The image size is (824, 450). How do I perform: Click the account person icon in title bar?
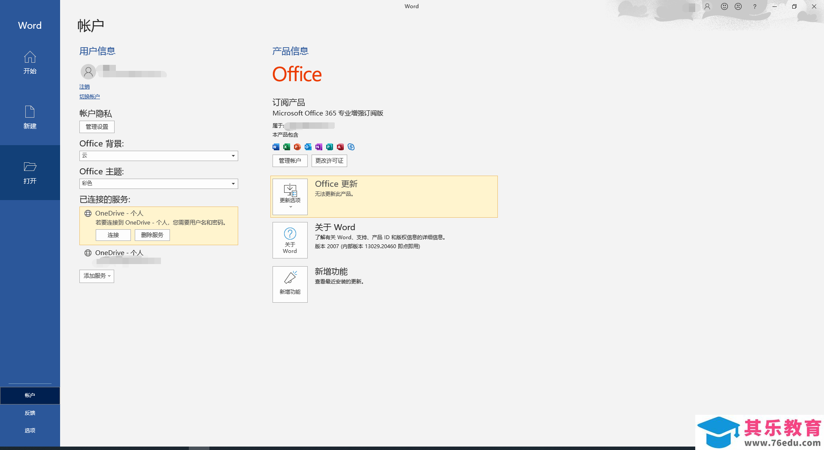(x=707, y=6)
